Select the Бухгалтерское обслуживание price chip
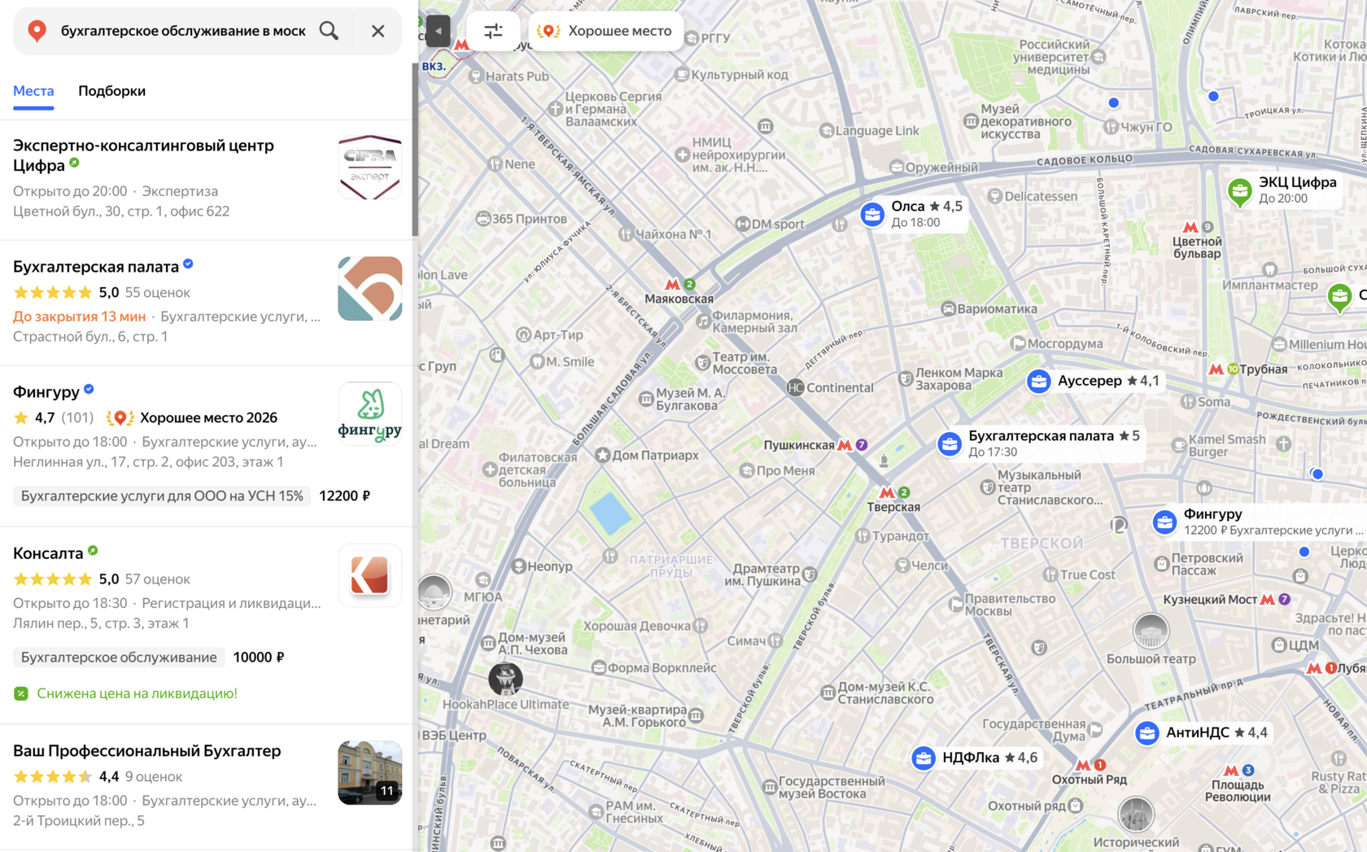Screen dimensions: 1367x852 tap(119, 658)
